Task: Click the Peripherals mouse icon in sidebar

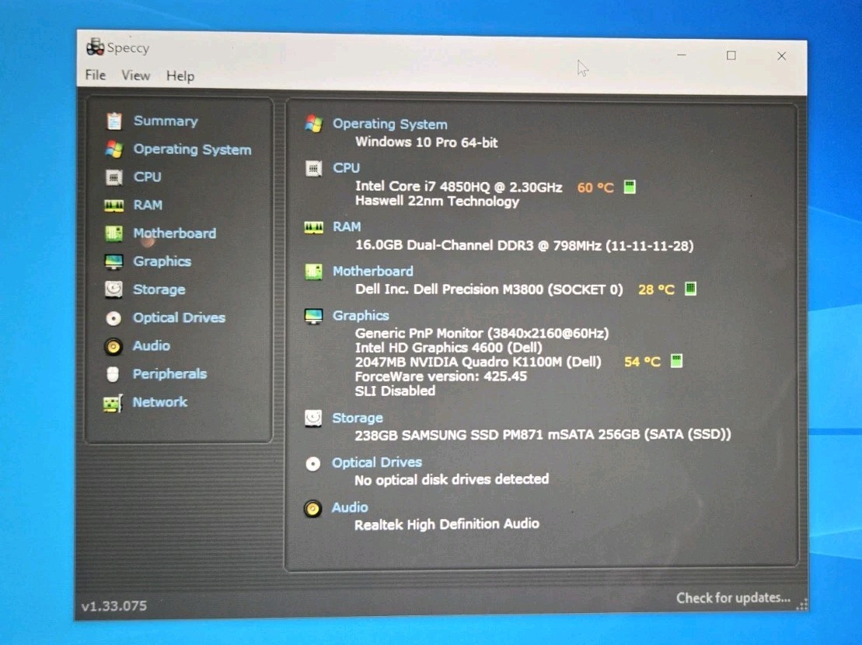Action: 113,374
